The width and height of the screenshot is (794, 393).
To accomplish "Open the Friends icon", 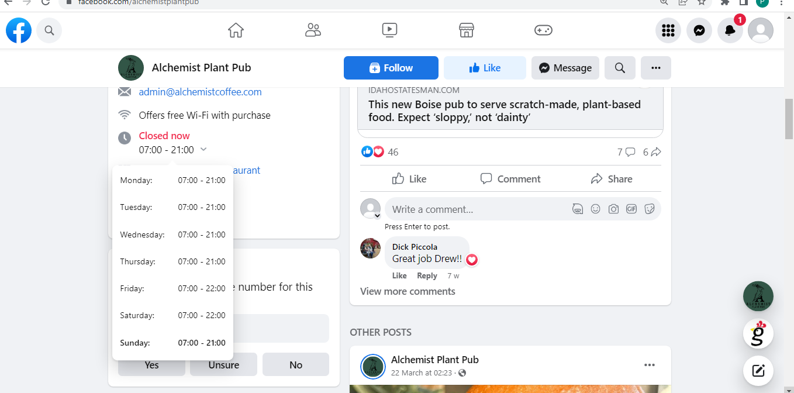I will [x=313, y=30].
